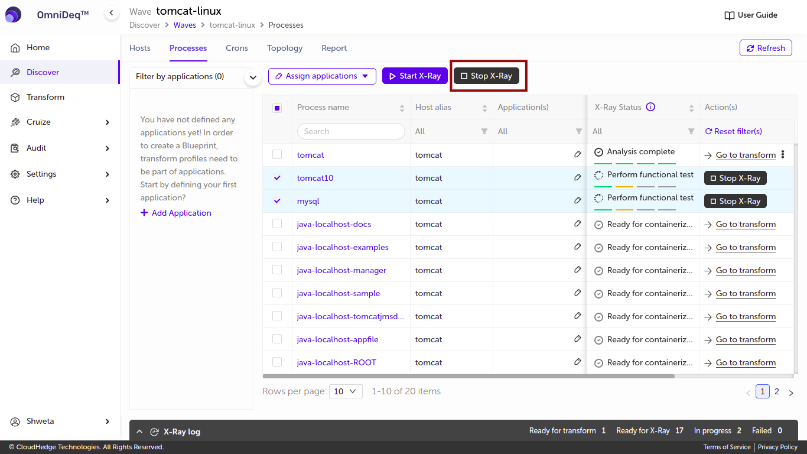Image resolution: width=807 pixels, height=454 pixels.
Task: Click the pencil edit icon in tomcat10 row
Action: [577, 177]
